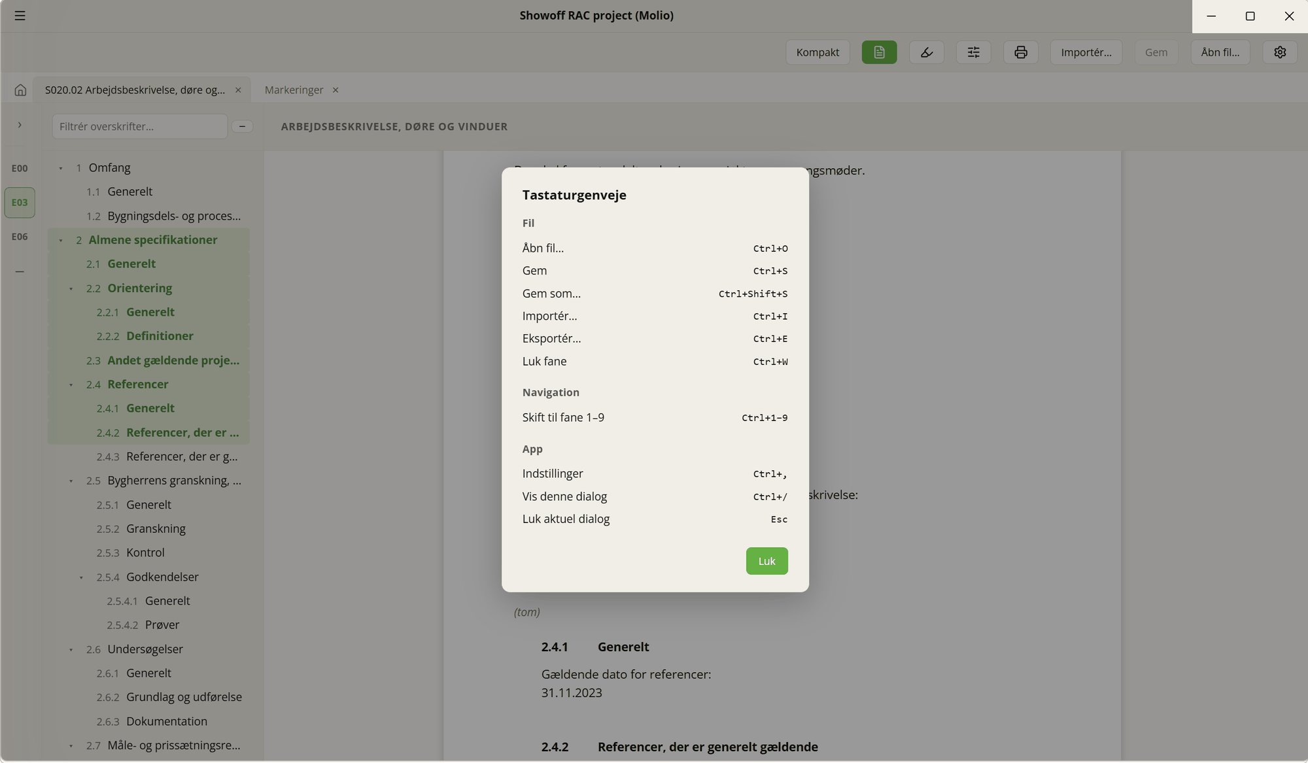Expand sidebar with the right chevron
The width and height of the screenshot is (1308, 763).
click(20, 125)
